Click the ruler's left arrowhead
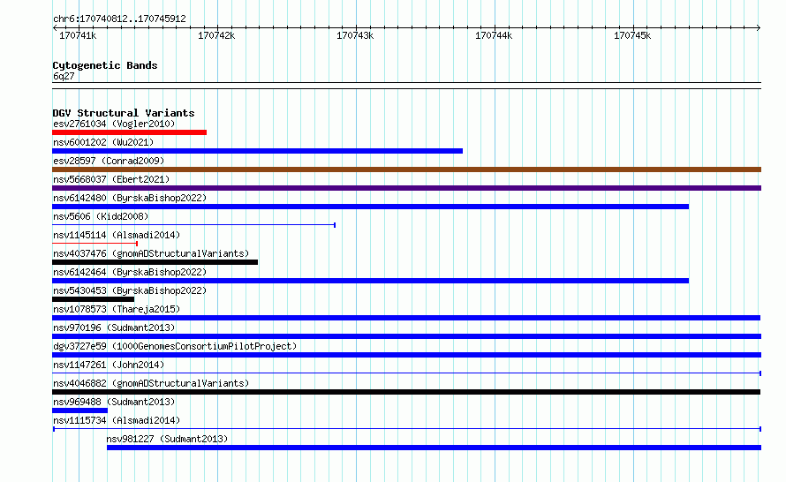 click(x=55, y=27)
